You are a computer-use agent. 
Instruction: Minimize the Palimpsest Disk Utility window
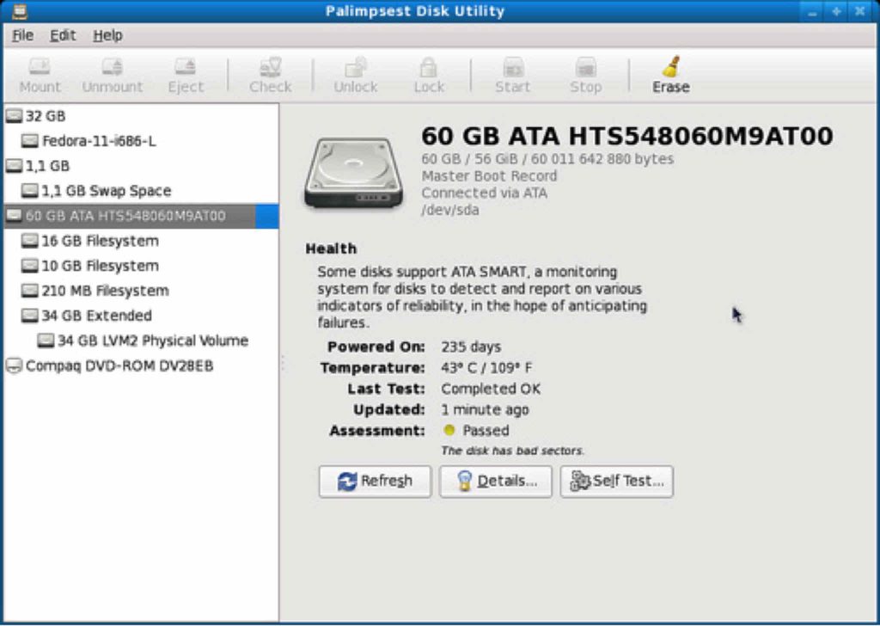point(812,12)
